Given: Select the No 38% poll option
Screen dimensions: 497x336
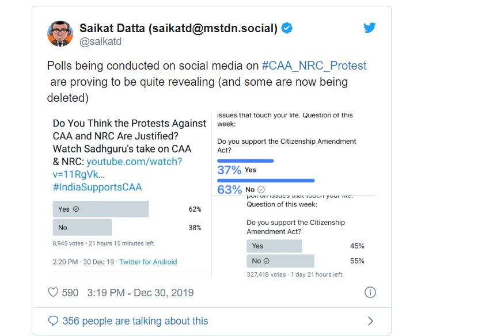Looking at the screenshot, I should coord(101,228).
